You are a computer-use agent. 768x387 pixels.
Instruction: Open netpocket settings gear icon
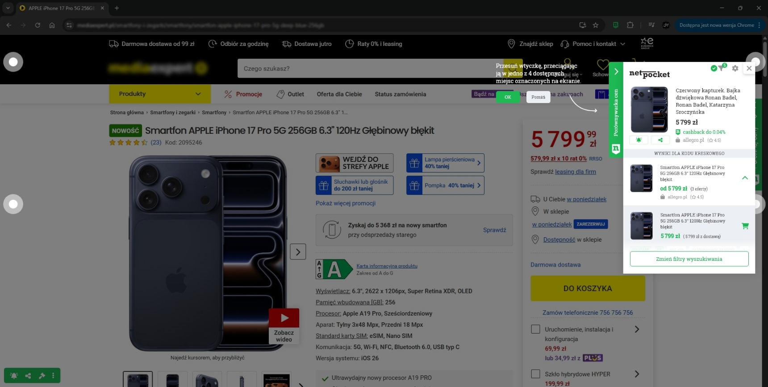(x=735, y=68)
